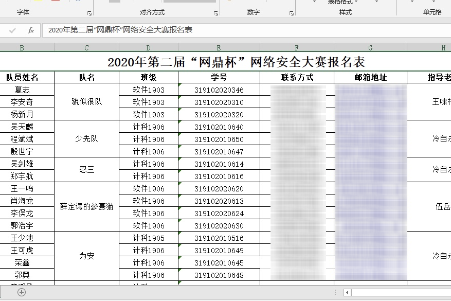Click the Insert Function fx icon
451x301 pixels.
coord(31,29)
